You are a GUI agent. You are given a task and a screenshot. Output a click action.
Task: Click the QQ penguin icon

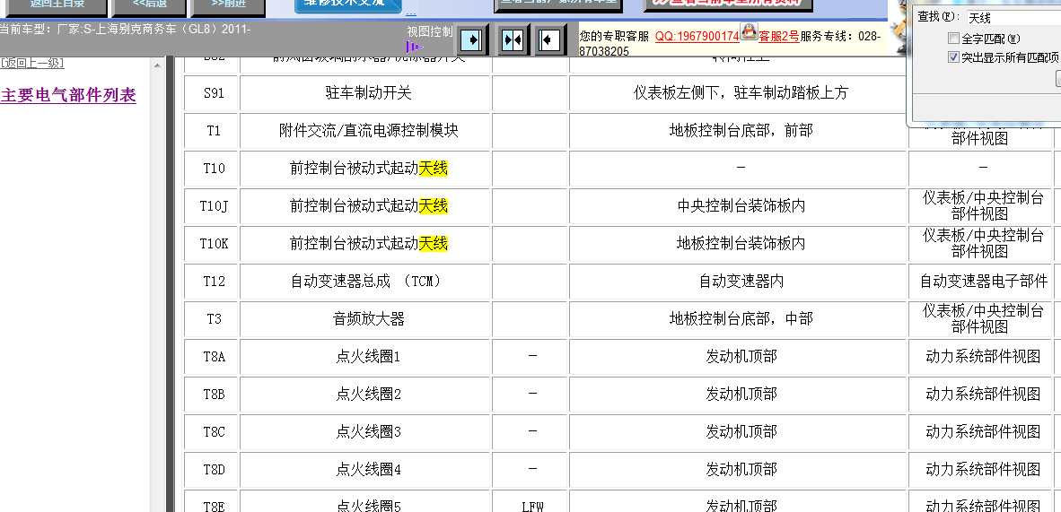749,31
